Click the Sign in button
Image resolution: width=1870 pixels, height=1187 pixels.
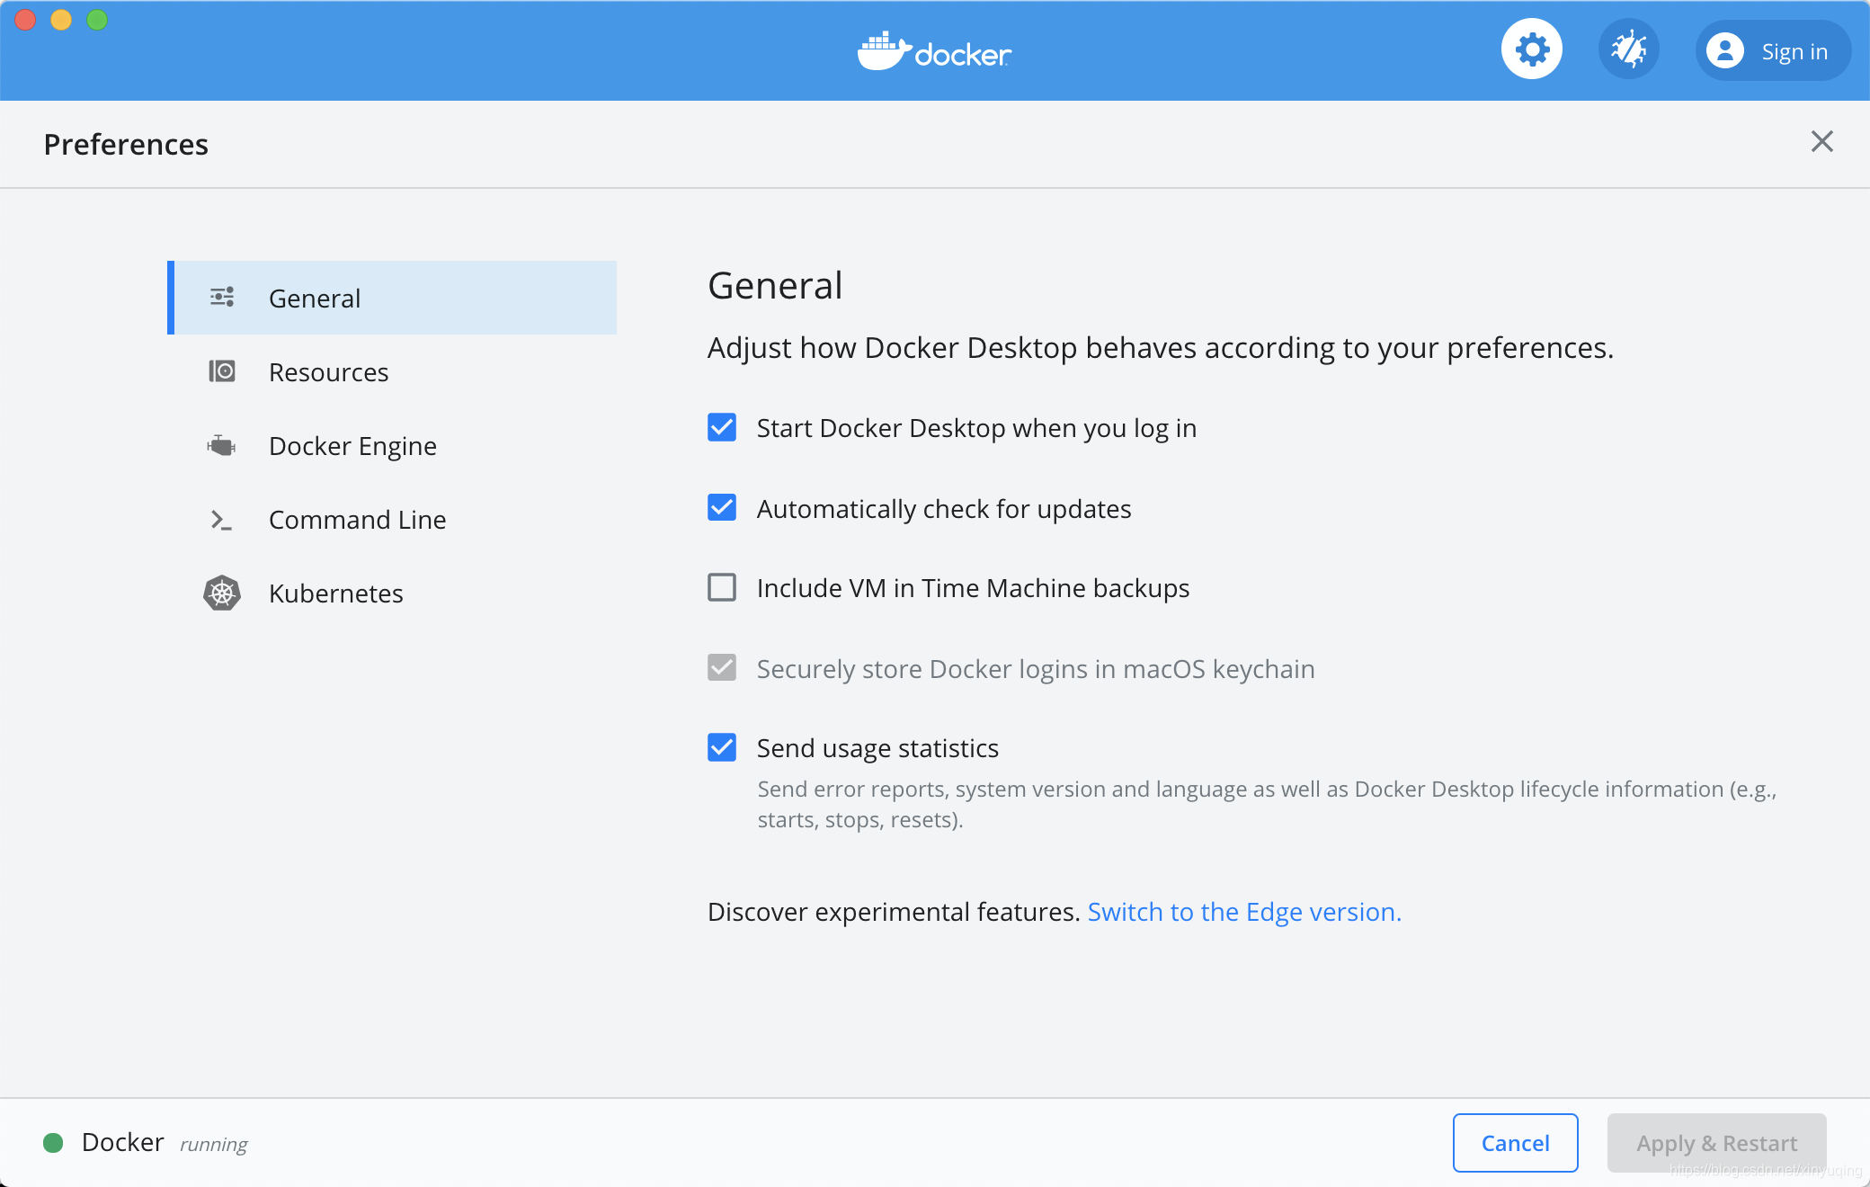click(1773, 50)
